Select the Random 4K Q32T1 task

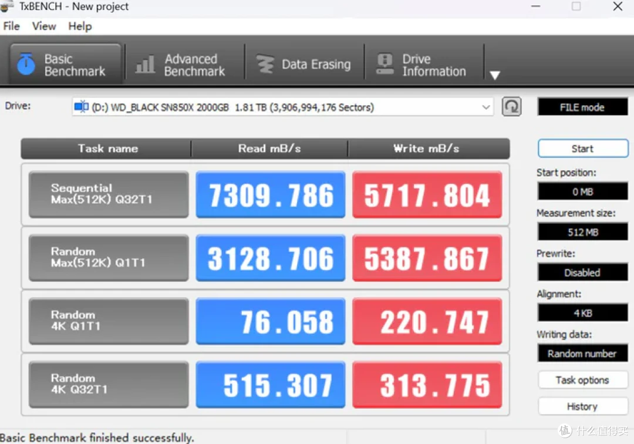point(109,384)
